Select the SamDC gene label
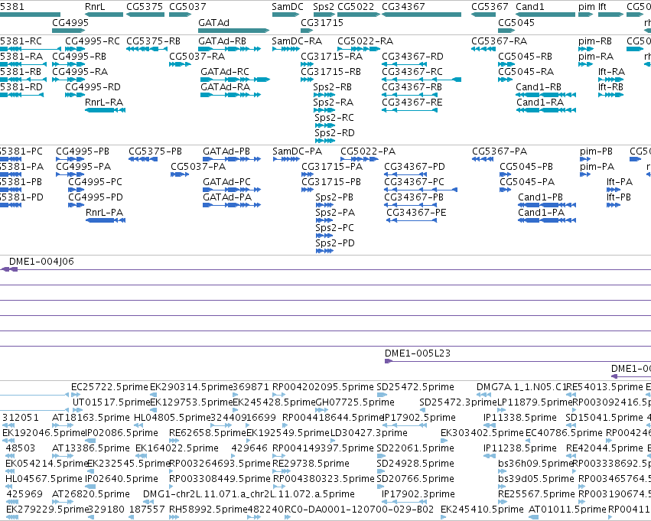This screenshot has height=521, width=651. click(288, 7)
